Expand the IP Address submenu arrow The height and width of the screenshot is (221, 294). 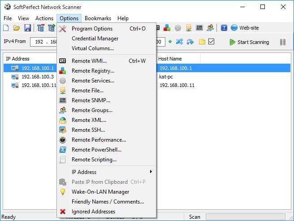(x=151, y=172)
